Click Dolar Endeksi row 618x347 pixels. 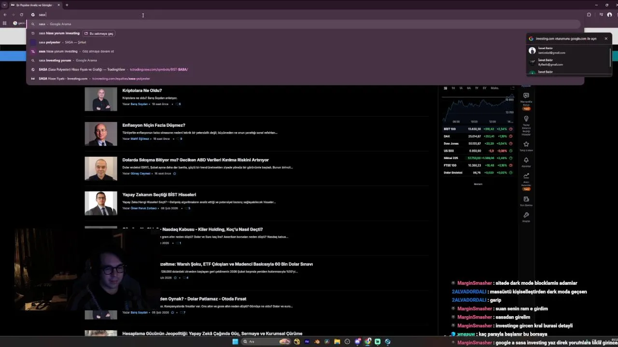[x=478, y=173]
